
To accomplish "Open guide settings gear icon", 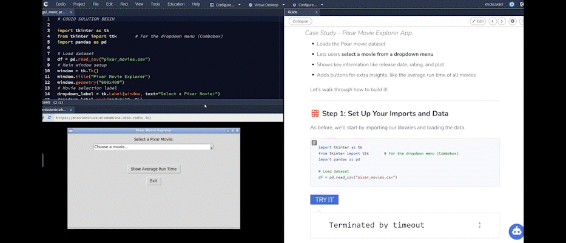I will tap(513, 21).
